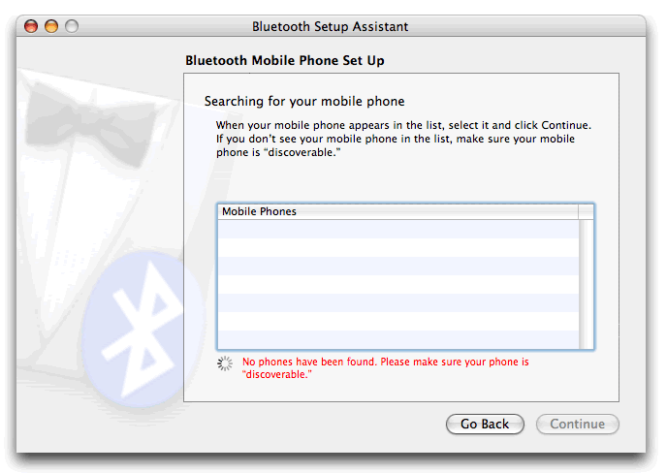
Task: Click the instruction paragraph about selecting your phone
Action: pos(402,139)
